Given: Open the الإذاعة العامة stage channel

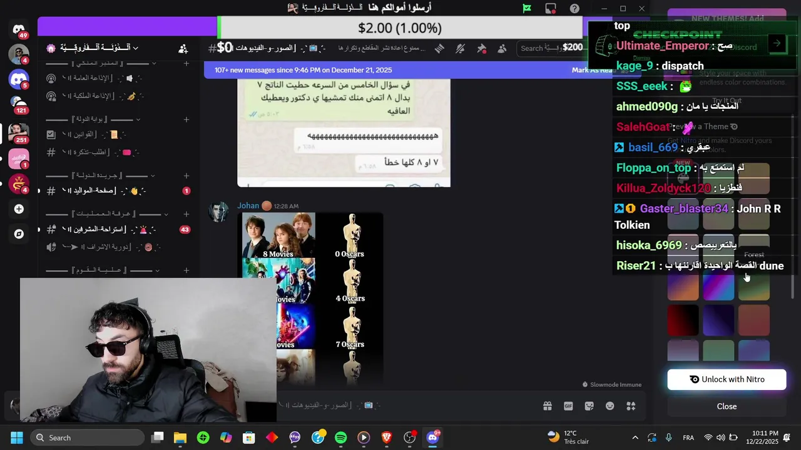Looking at the screenshot, I should [x=118, y=78].
